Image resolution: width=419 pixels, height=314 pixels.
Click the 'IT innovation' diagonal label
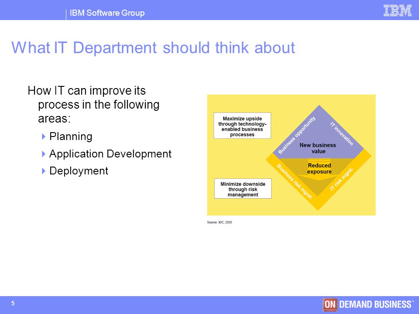tap(341, 134)
